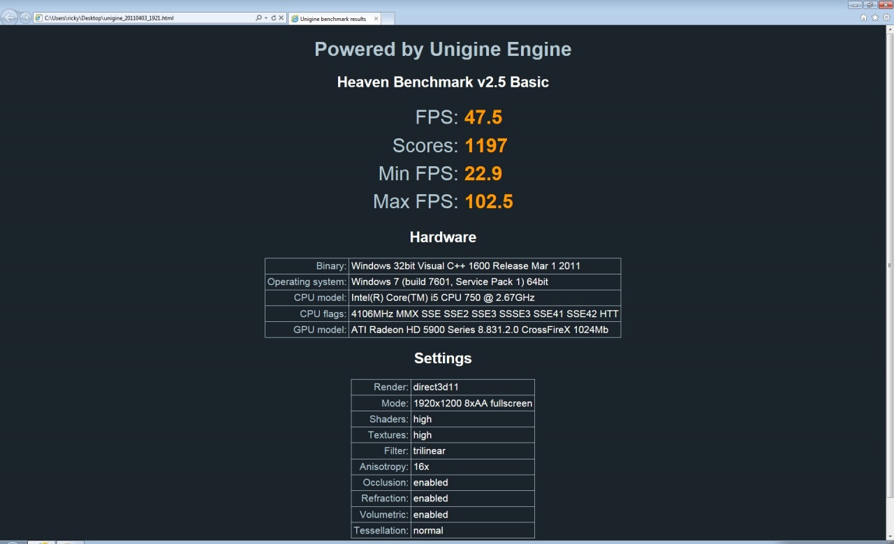Restore down the Internet Explorer window

pyautogui.click(x=870, y=5)
